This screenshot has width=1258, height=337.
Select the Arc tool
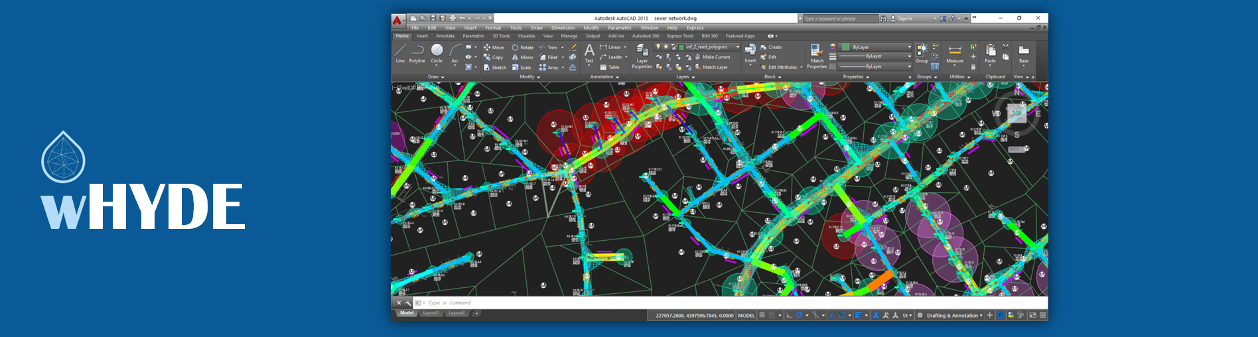coord(455,54)
